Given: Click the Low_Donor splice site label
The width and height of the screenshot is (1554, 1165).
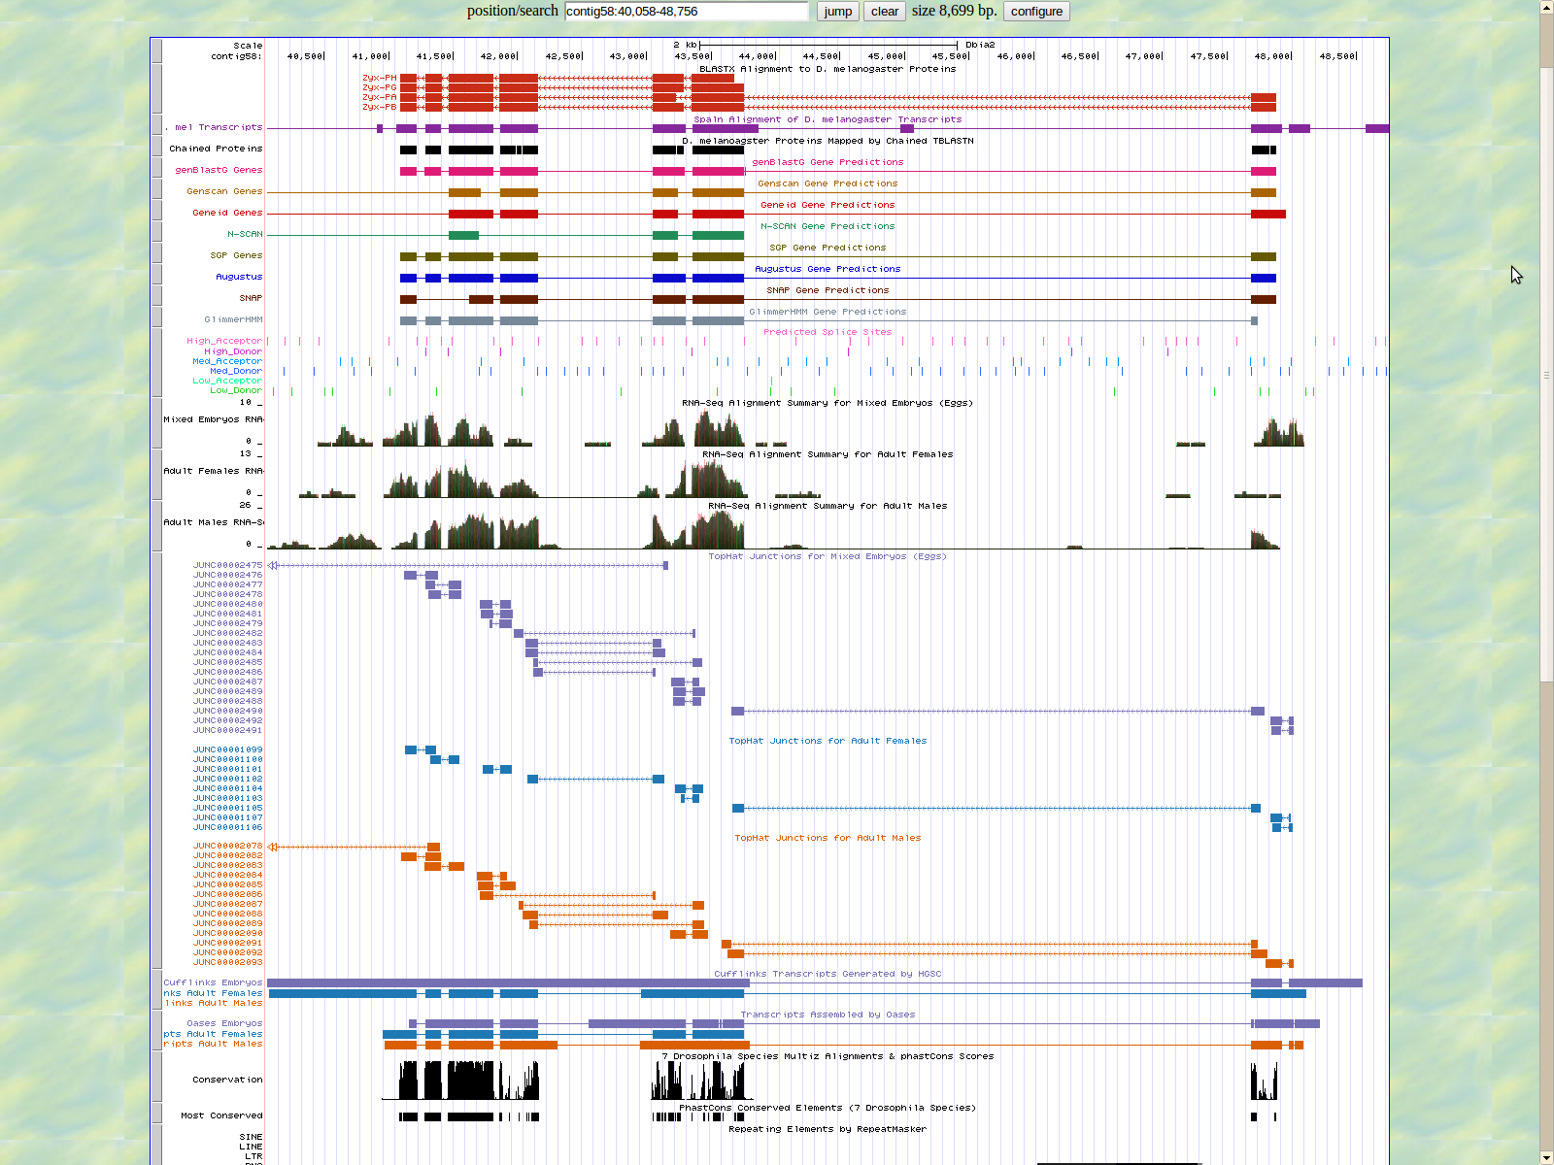Looking at the screenshot, I should point(236,390).
